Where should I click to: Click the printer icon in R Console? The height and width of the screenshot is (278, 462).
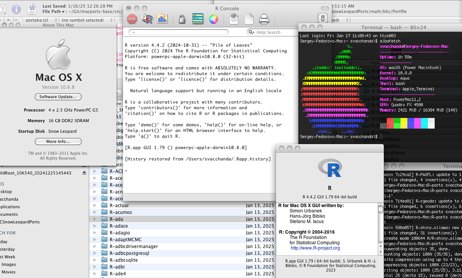[264, 19]
